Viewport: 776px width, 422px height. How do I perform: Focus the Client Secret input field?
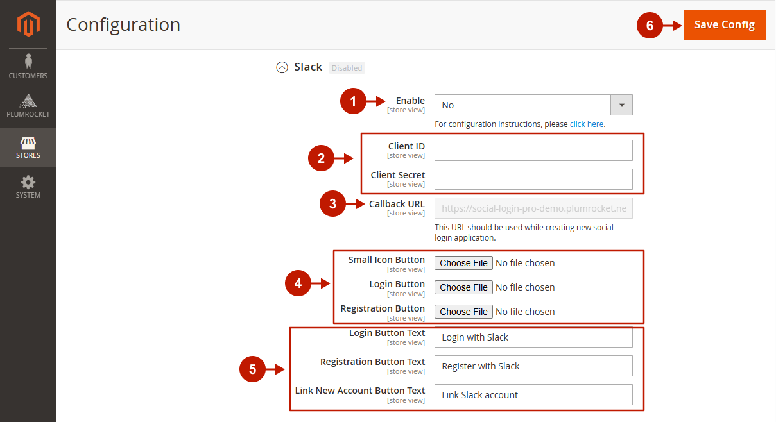533,180
